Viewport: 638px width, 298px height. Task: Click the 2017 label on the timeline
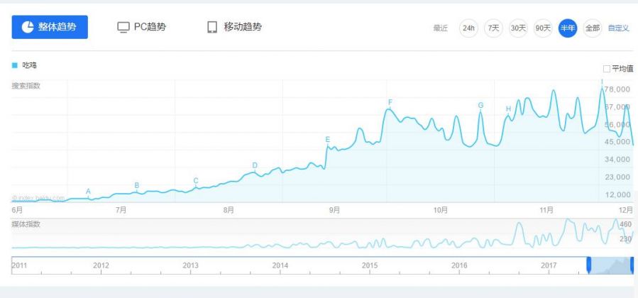click(549, 265)
